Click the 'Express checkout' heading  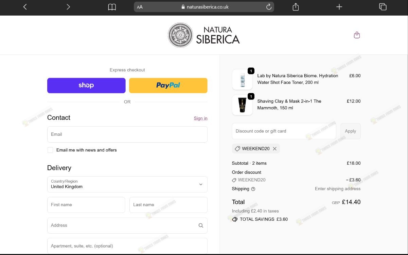point(127,70)
